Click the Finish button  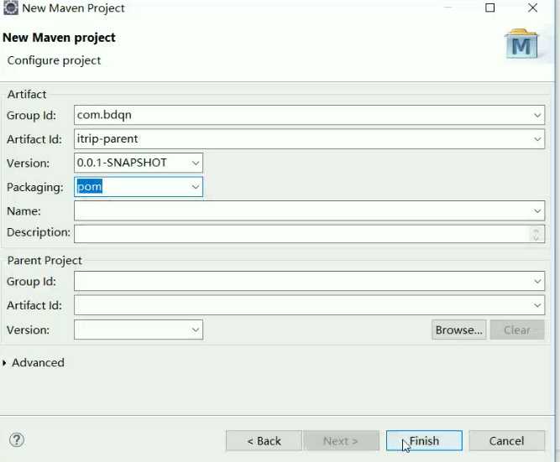[424, 440]
